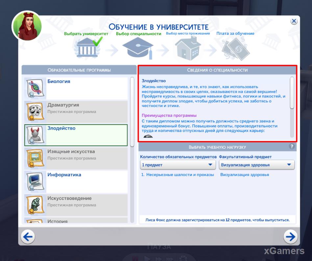This screenshot has height=261, width=312.
Task: Choose the История program row
Action: click(76, 220)
